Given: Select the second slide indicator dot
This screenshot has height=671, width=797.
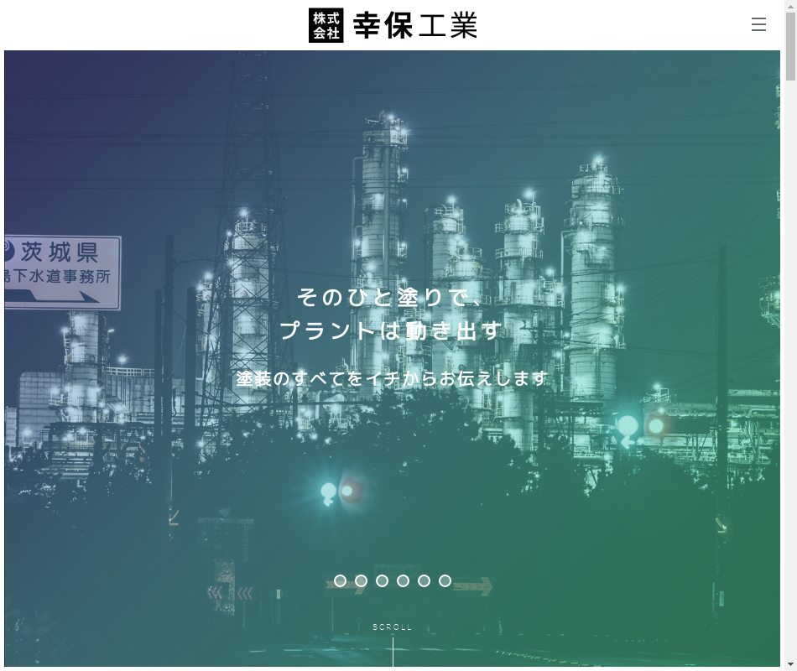Looking at the screenshot, I should (x=361, y=580).
